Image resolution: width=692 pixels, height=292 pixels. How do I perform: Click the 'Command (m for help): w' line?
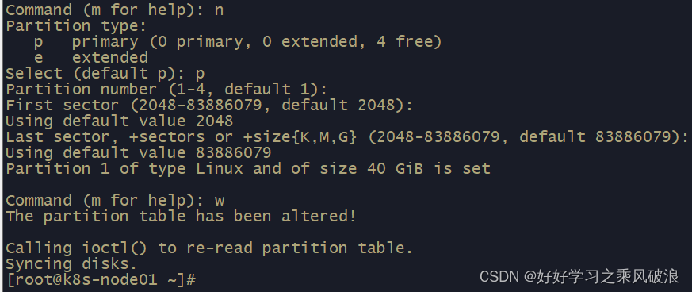click(115, 201)
